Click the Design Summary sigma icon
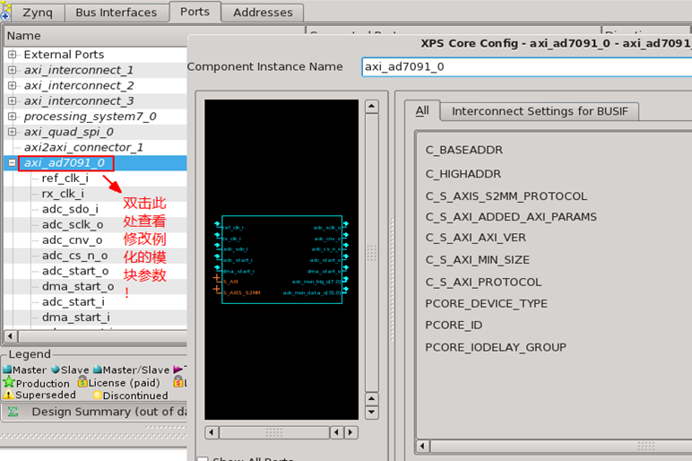The width and height of the screenshot is (692, 461). click(x=13, y=412)
